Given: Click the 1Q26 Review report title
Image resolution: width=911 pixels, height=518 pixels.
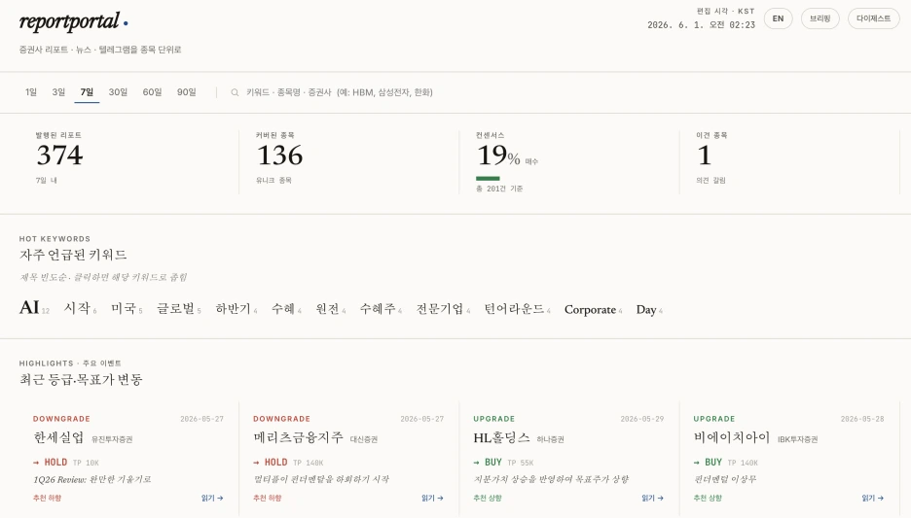Looking at the screenshot, I should (92, 480).
